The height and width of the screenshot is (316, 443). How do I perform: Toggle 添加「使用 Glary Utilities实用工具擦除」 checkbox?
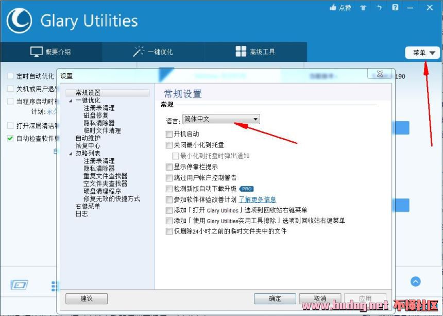click(169, 221)
